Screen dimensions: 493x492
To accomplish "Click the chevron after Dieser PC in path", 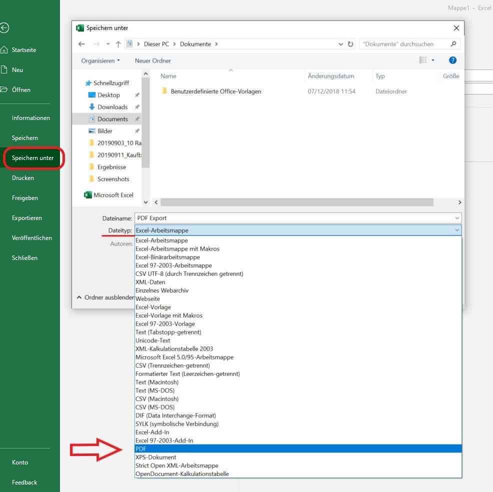I will point(174,44).
